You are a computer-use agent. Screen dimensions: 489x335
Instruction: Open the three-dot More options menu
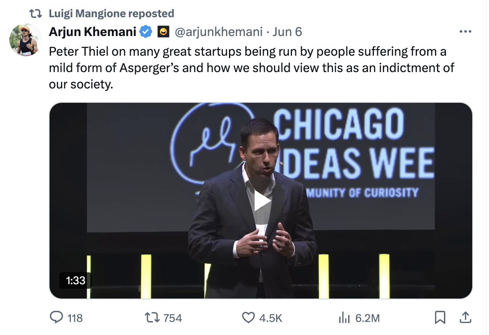click(x=465, y=32)
